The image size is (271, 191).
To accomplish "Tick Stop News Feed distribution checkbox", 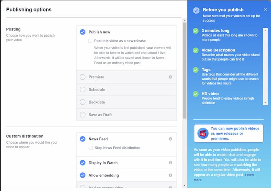I will (x=91, y=148).
